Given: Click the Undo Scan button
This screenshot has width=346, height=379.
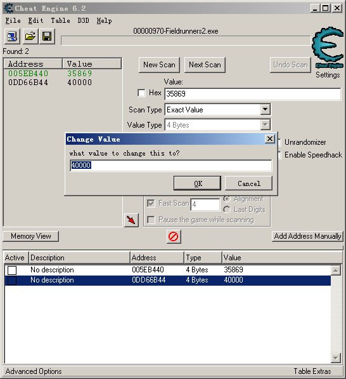Looking at the screenshot, I should 290,65.
